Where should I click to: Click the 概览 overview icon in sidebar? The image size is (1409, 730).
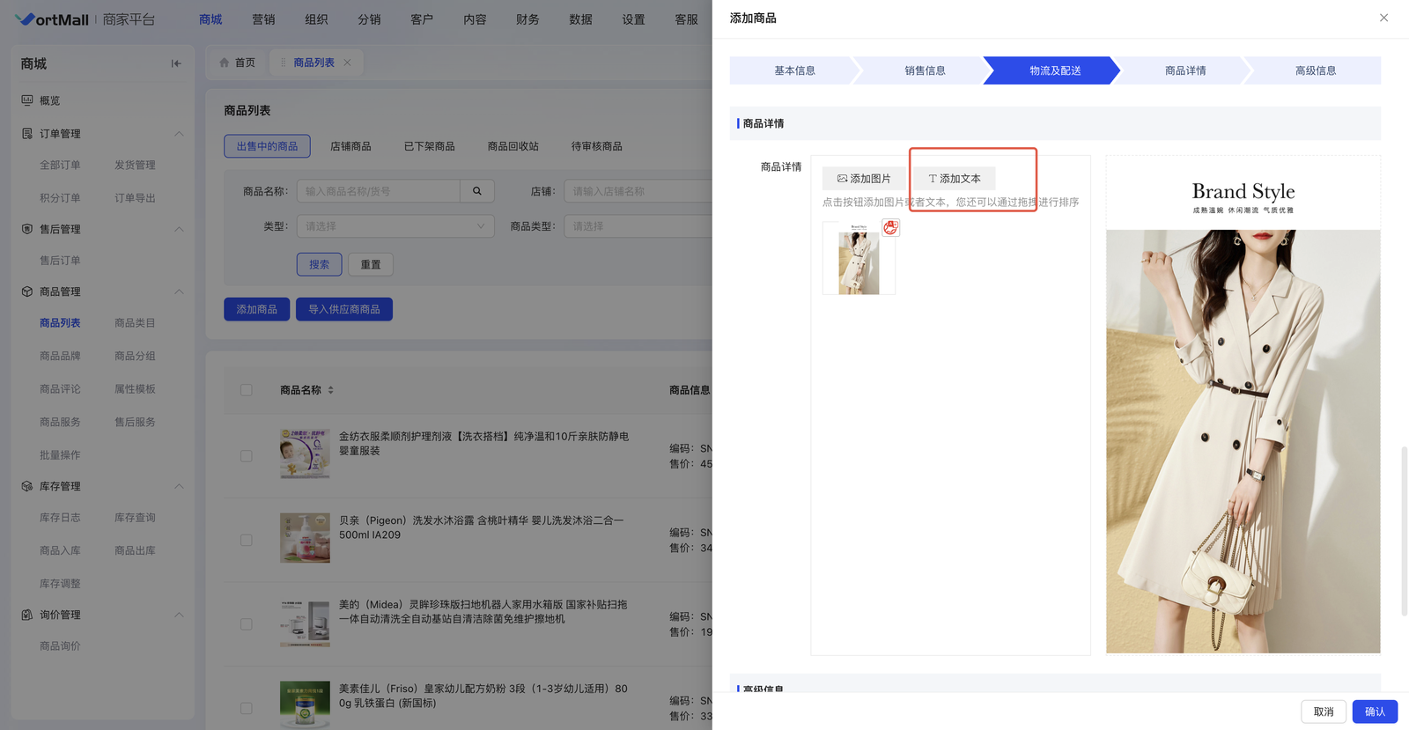(27, 100)
